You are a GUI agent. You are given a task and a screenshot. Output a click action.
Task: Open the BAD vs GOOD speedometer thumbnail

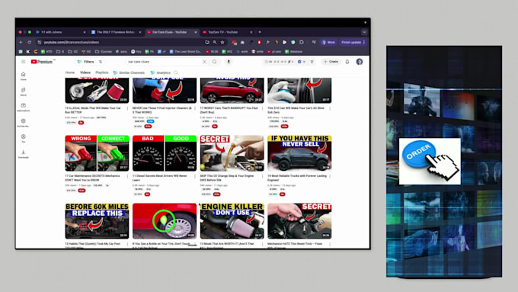pos(165,153)
